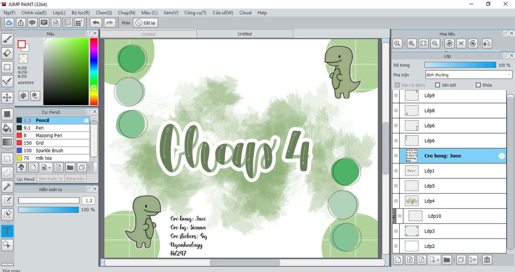
Task: Click the Redo arrow button
Action: 110,23
